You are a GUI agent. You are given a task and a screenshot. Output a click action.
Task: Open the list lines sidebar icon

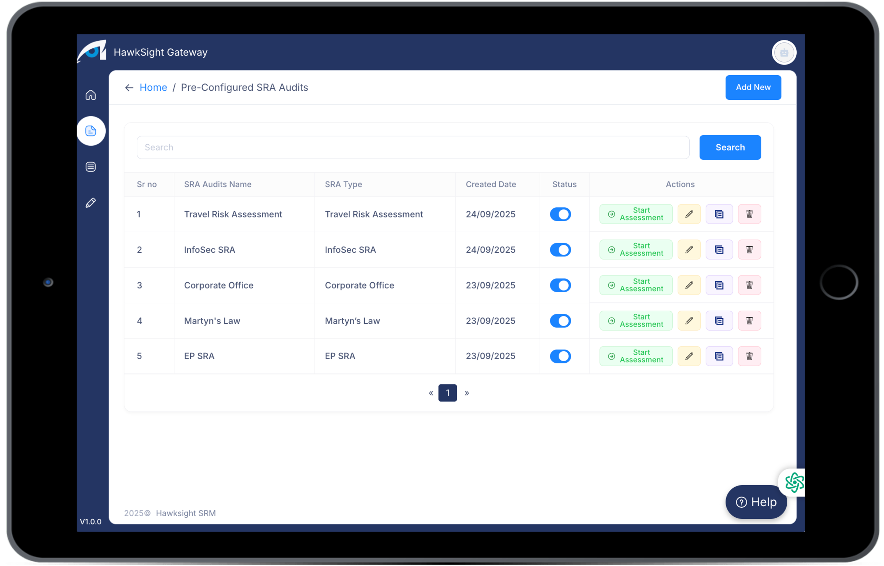(x=90, y=167)
